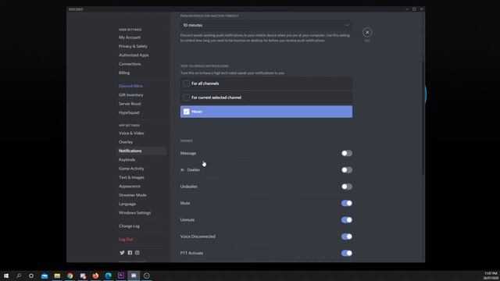This screenshot has width=500, height=281.
Task: Check the For all channels option
Action: click(266, 84)
